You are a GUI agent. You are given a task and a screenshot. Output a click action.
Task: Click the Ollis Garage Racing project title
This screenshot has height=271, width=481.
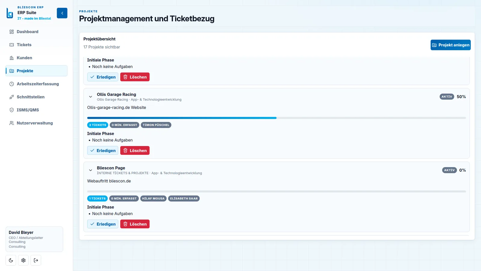click(116, 94)
